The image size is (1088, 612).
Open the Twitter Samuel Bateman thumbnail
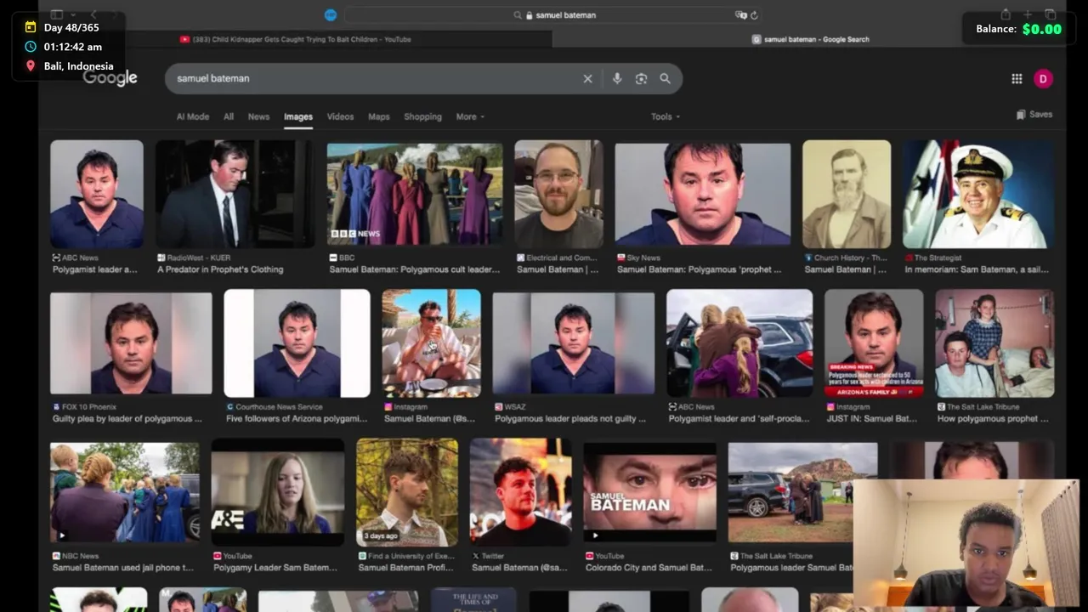521,492
